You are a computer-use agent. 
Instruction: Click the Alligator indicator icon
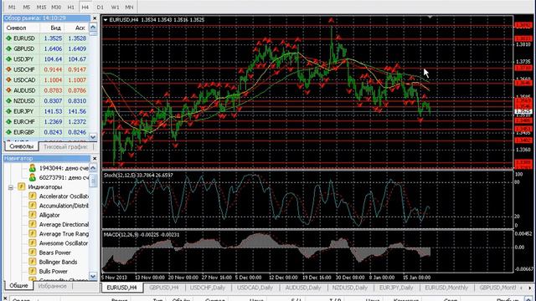pyautogui.click(x=33, y=215)
